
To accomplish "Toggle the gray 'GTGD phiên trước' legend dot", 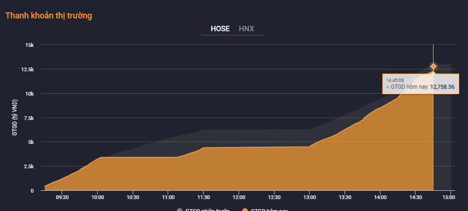I will [180, 210].
